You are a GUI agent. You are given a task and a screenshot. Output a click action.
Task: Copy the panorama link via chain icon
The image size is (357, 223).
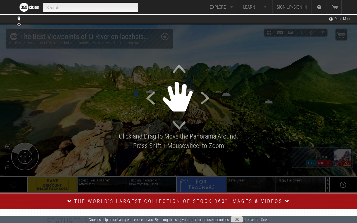pos(312,33)
